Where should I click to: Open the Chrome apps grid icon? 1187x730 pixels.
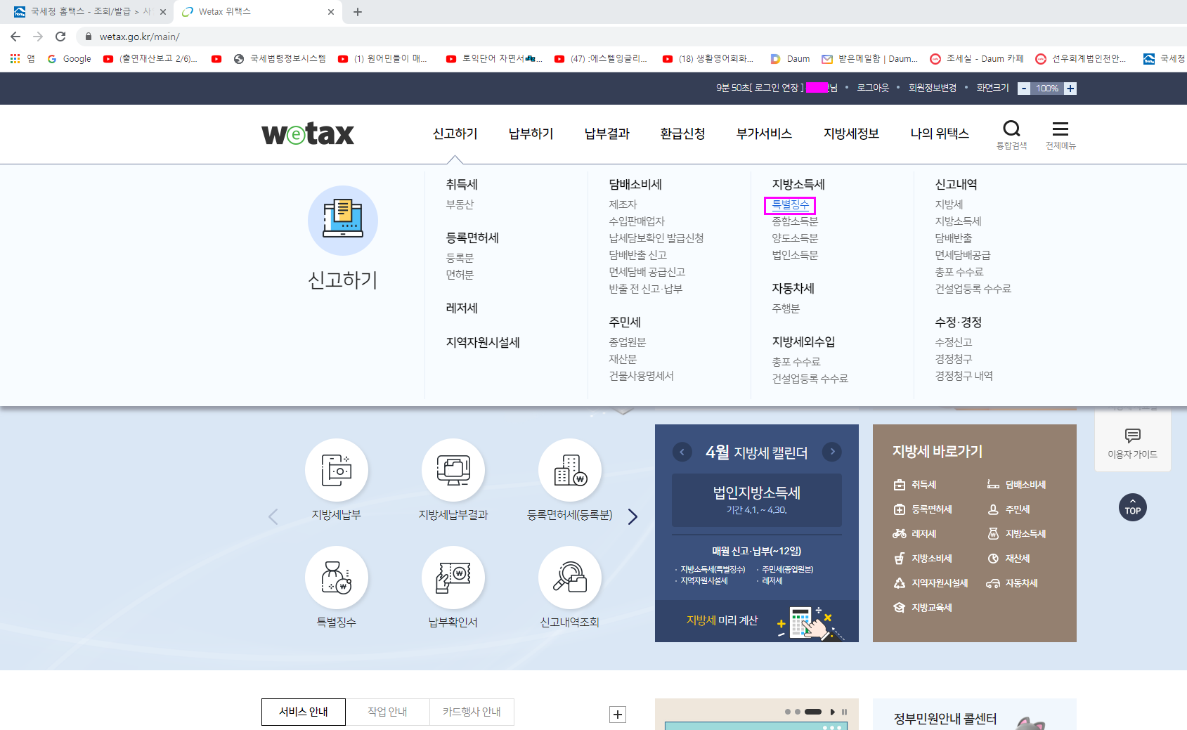(x=15, y=59)
